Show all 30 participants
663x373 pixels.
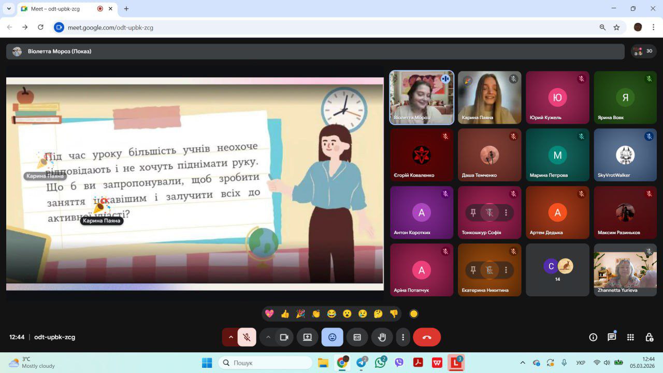tap(643, 51)
